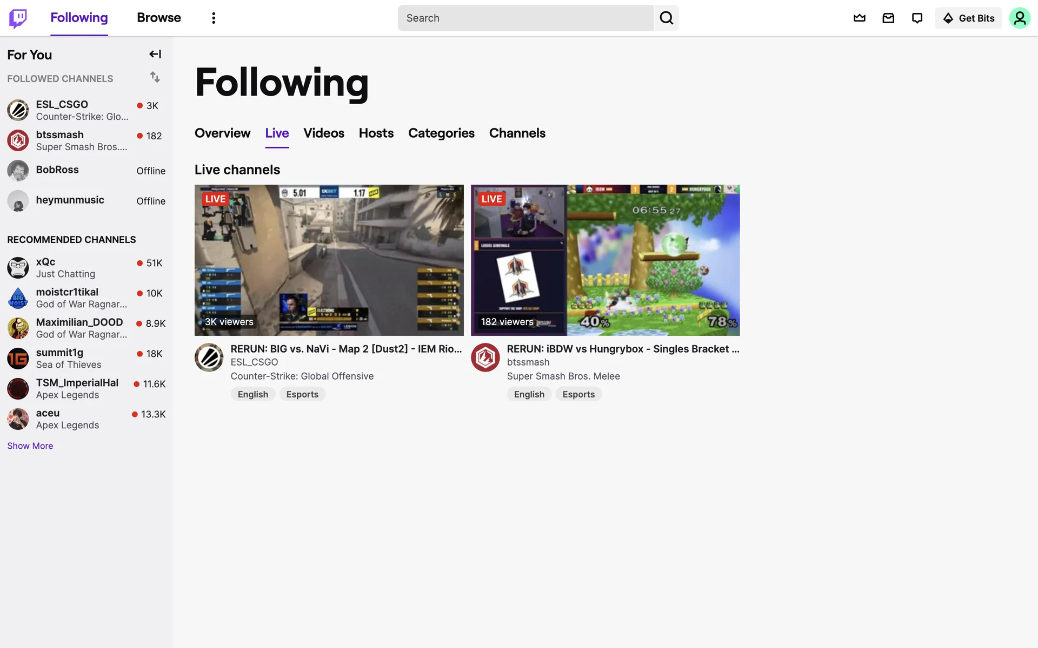Switch to the Videos tab
The width and height of the screenshot is (1038, 648).
[323, 133]
